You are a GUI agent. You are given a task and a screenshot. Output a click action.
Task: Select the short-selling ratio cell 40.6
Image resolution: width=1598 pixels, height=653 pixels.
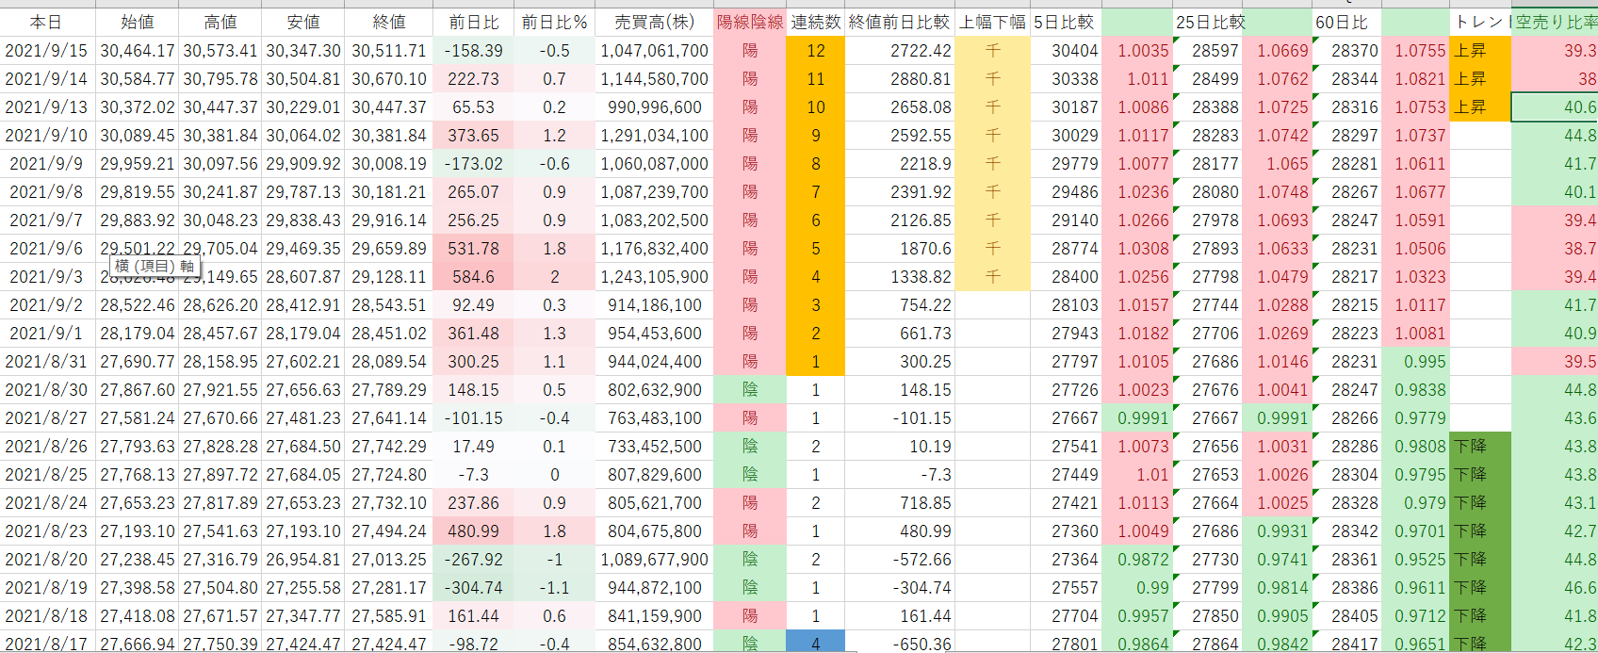1555,106
